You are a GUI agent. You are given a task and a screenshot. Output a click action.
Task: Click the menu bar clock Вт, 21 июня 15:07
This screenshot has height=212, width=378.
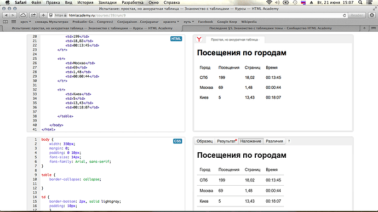click(x=335, y=2)
